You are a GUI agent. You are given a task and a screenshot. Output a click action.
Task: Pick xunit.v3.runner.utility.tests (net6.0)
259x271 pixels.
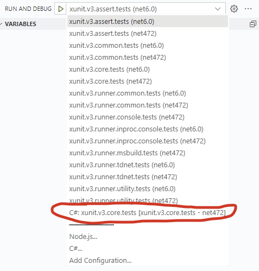point(148,189)
